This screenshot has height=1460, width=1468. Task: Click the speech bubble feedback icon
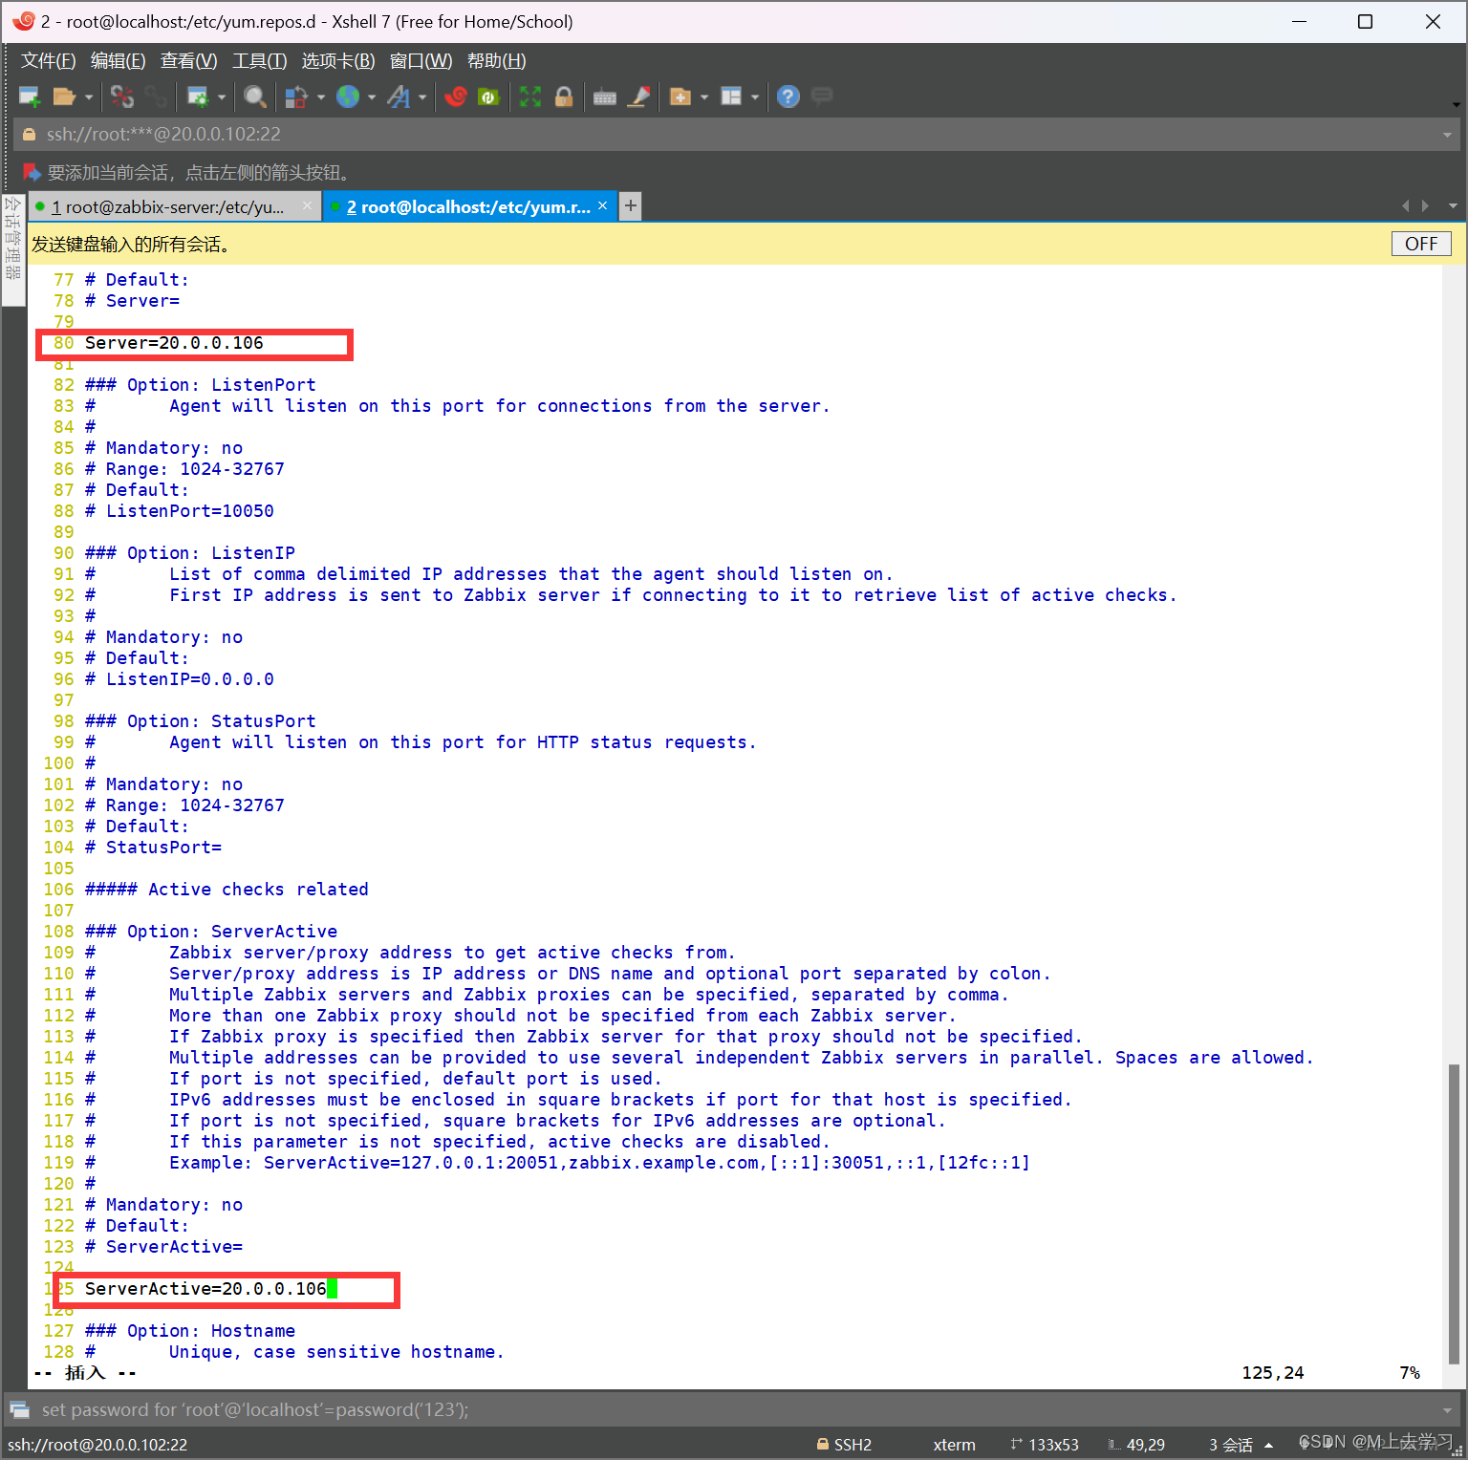(822, 96)
